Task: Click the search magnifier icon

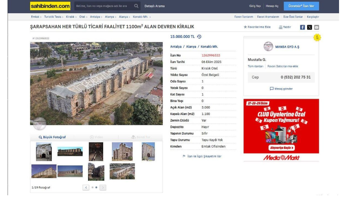Action: 136,6
